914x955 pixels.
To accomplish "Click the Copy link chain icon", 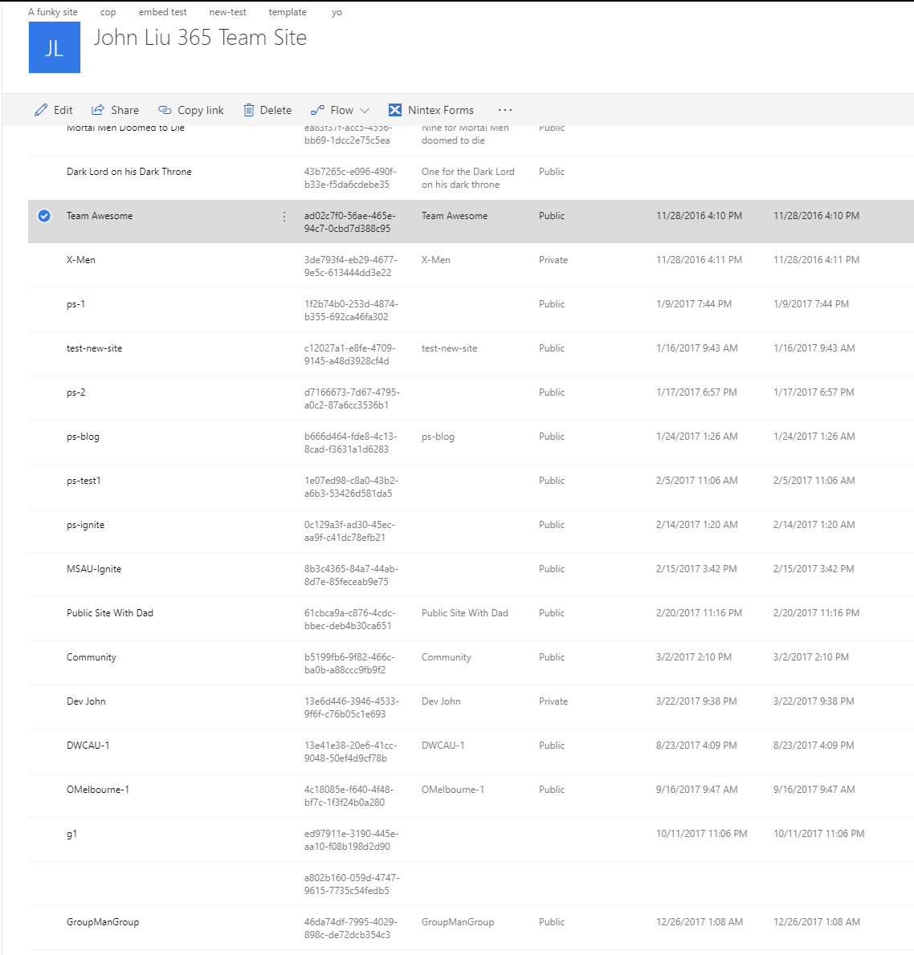I will tap(165, 110).
